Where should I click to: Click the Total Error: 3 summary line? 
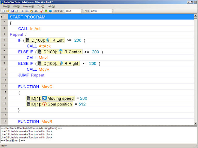coord(13,141)
